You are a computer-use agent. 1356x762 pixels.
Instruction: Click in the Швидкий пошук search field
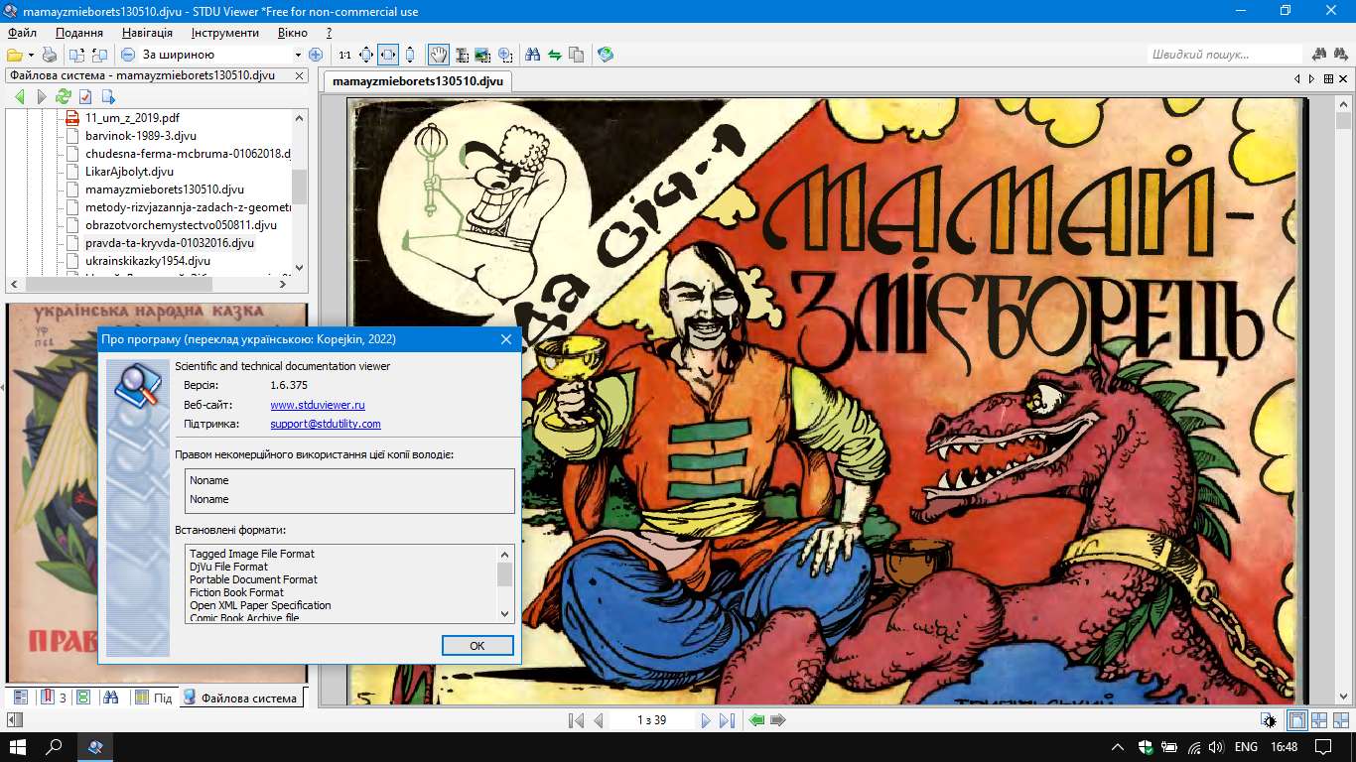point(1224,55)
